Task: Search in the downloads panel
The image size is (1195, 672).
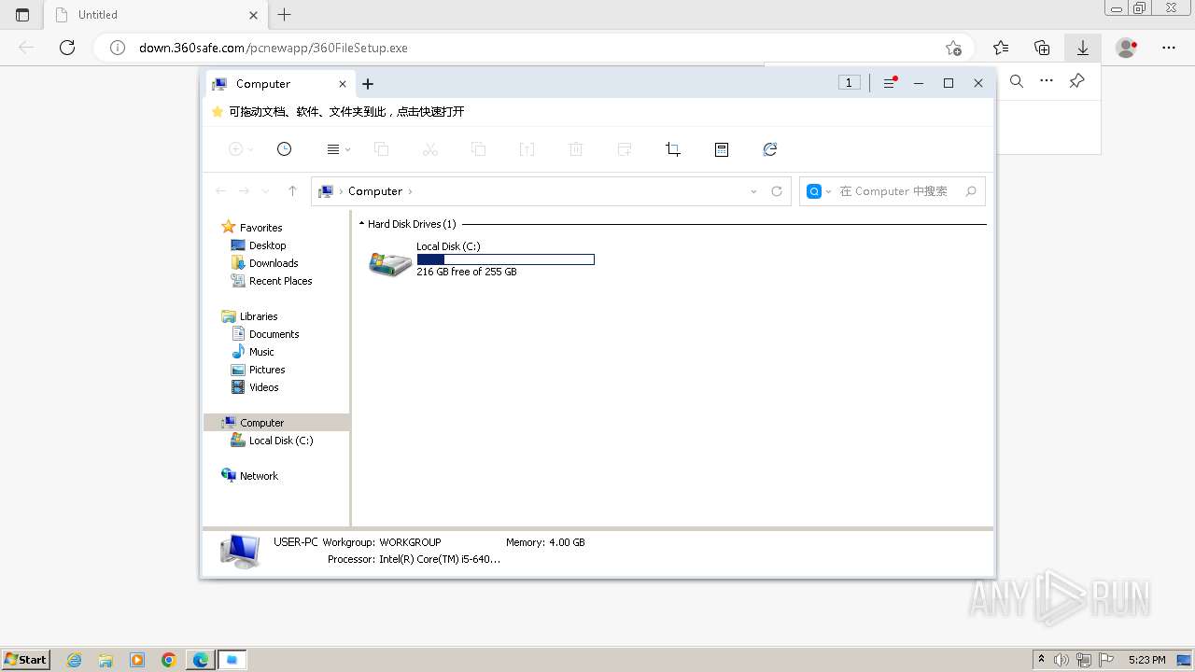Action: [1017, 81]
